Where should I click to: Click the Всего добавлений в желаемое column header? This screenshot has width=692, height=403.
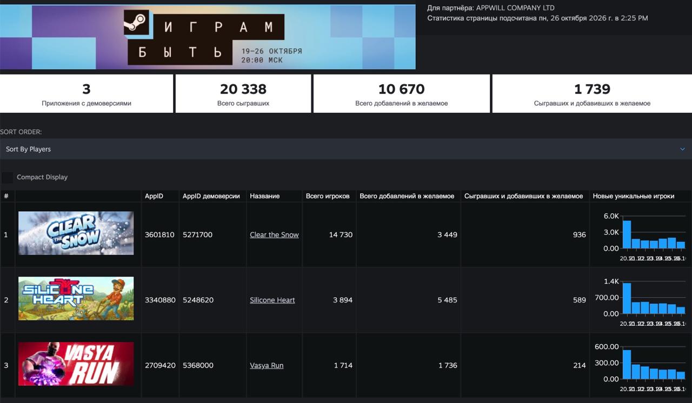[x=407, y=196]
